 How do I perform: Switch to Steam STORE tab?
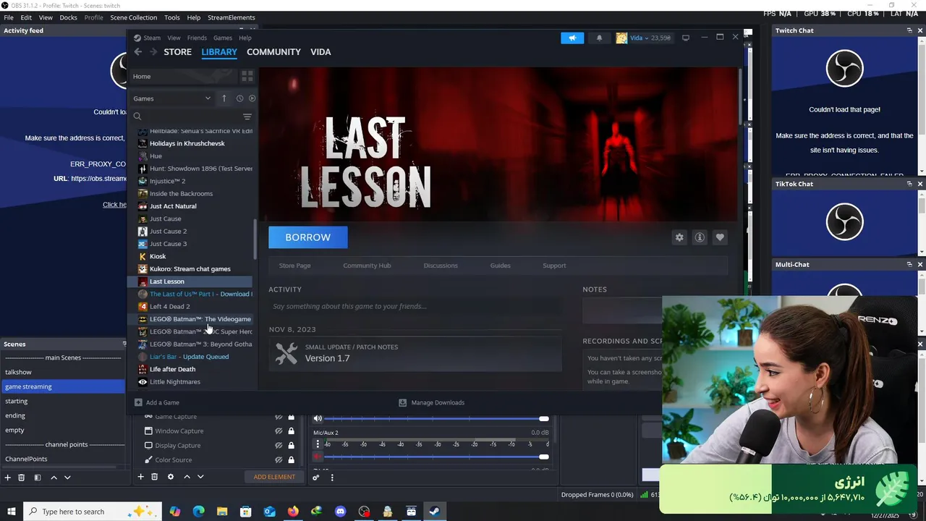pyautogui.click(x=177, y=52)
